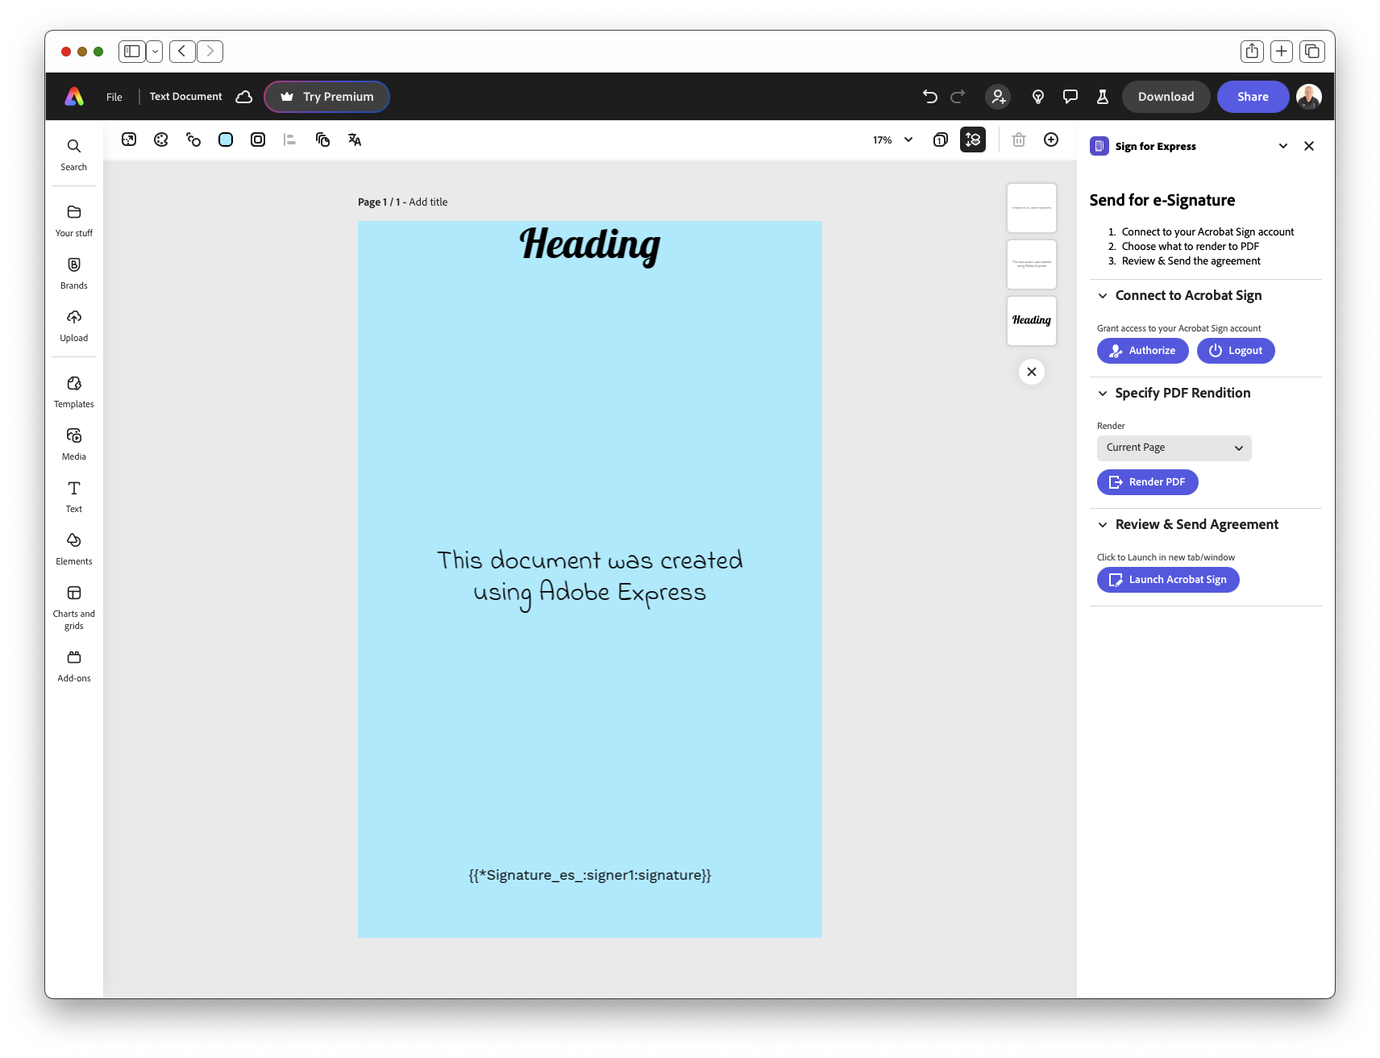Viewport: 1380px width, 1058px height.
Task: Click the translate icon
Action: coord(355,140)
